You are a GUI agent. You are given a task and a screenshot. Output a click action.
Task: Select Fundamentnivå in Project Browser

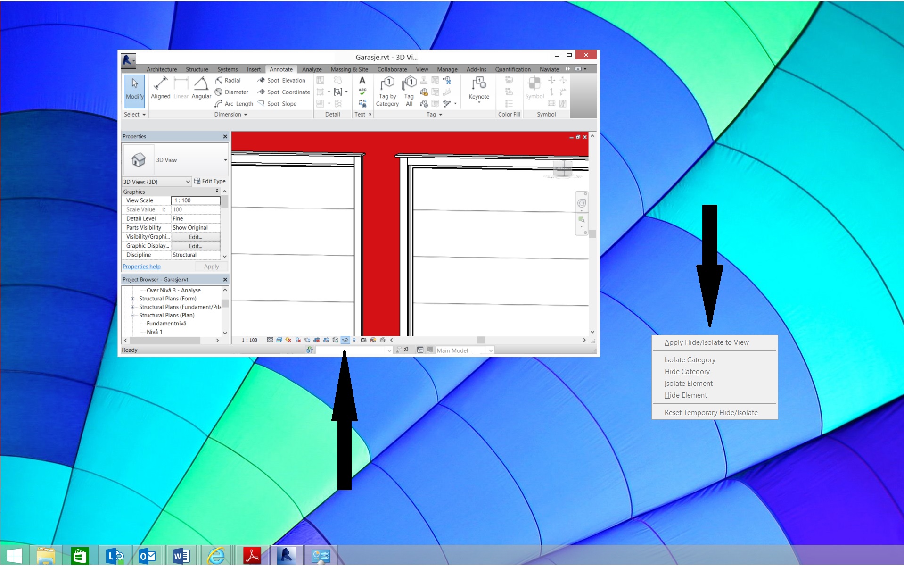coord(166,324)
